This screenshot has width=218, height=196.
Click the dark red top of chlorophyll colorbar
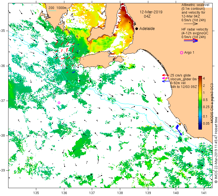pos(200,77)
